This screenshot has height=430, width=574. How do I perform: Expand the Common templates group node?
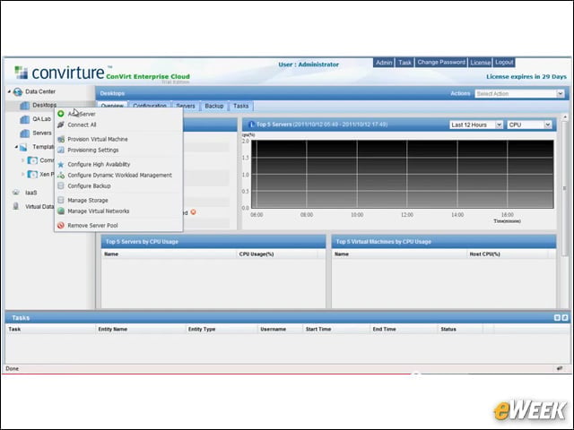click(x=22, y=160)
